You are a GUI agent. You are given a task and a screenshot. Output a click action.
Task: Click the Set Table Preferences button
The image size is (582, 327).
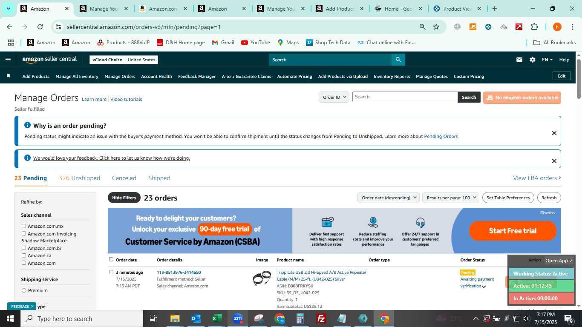coord(508,198)
